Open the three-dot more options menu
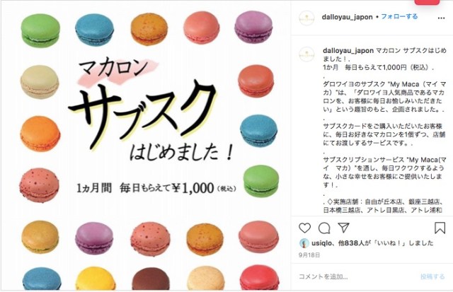Viewport: 453px width, 292px height. pos(441,18)
